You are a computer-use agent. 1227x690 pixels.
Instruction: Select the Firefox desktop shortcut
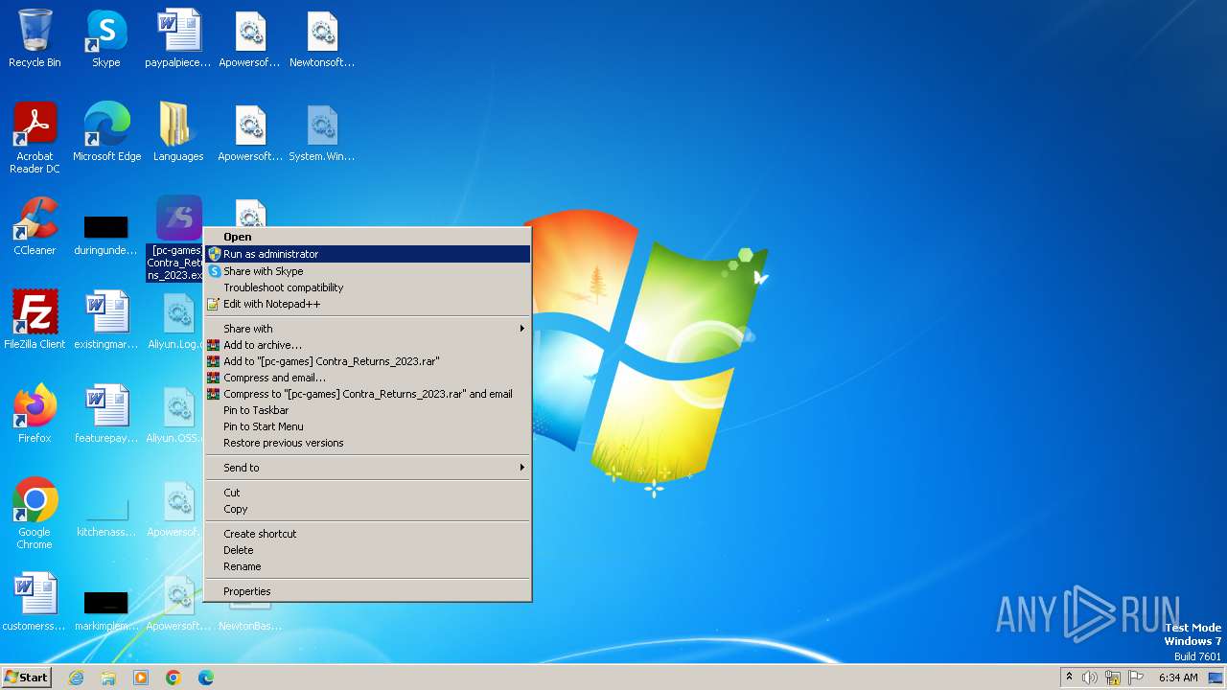(35, 414)
